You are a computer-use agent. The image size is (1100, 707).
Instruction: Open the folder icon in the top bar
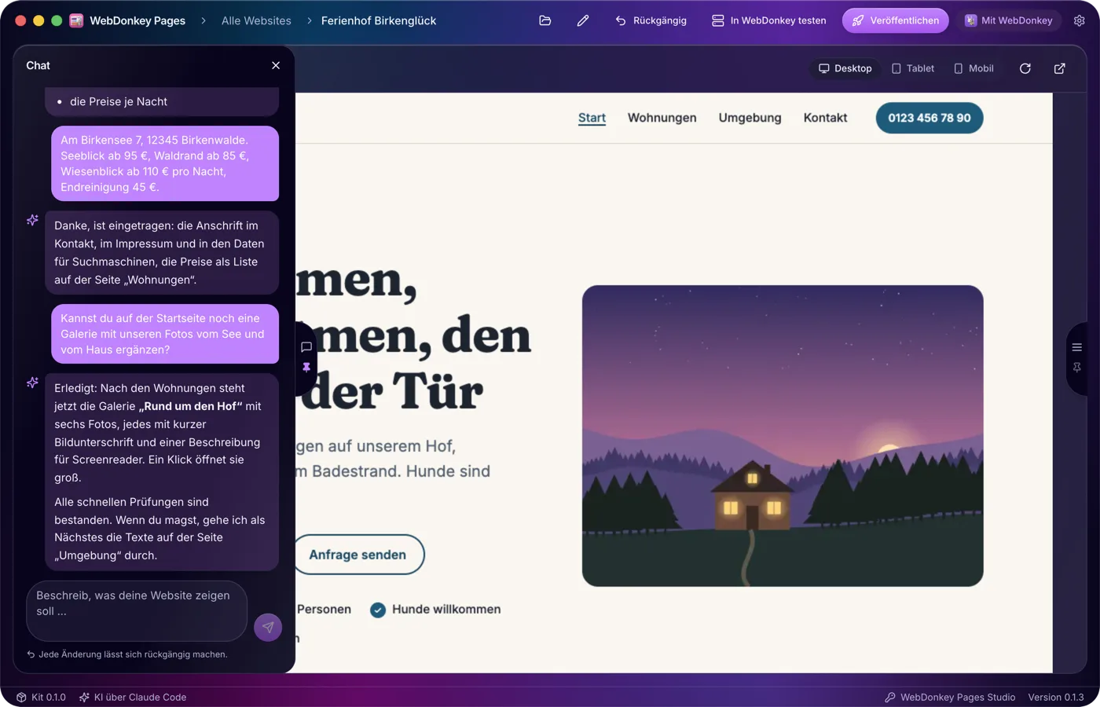tap(545, 20)
